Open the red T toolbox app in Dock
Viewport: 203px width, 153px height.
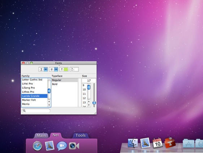pos(170,142)
